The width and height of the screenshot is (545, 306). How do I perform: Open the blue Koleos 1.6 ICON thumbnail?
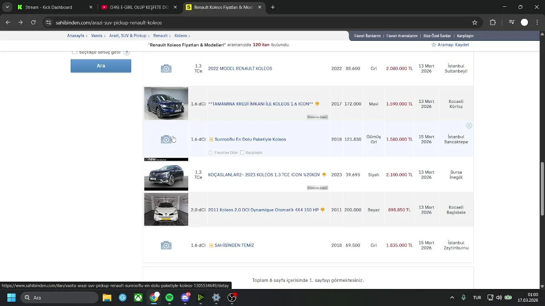click(166, 103)
